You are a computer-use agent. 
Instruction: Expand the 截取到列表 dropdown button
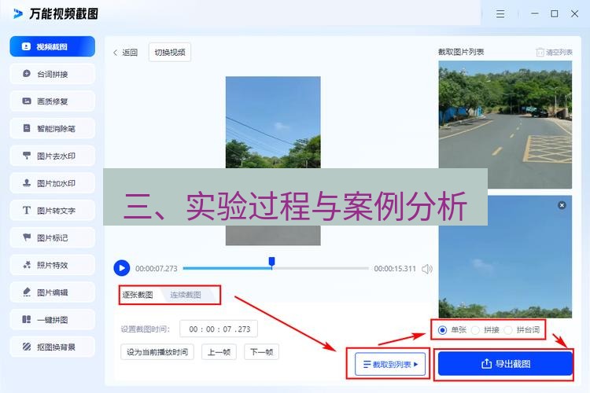390,364
